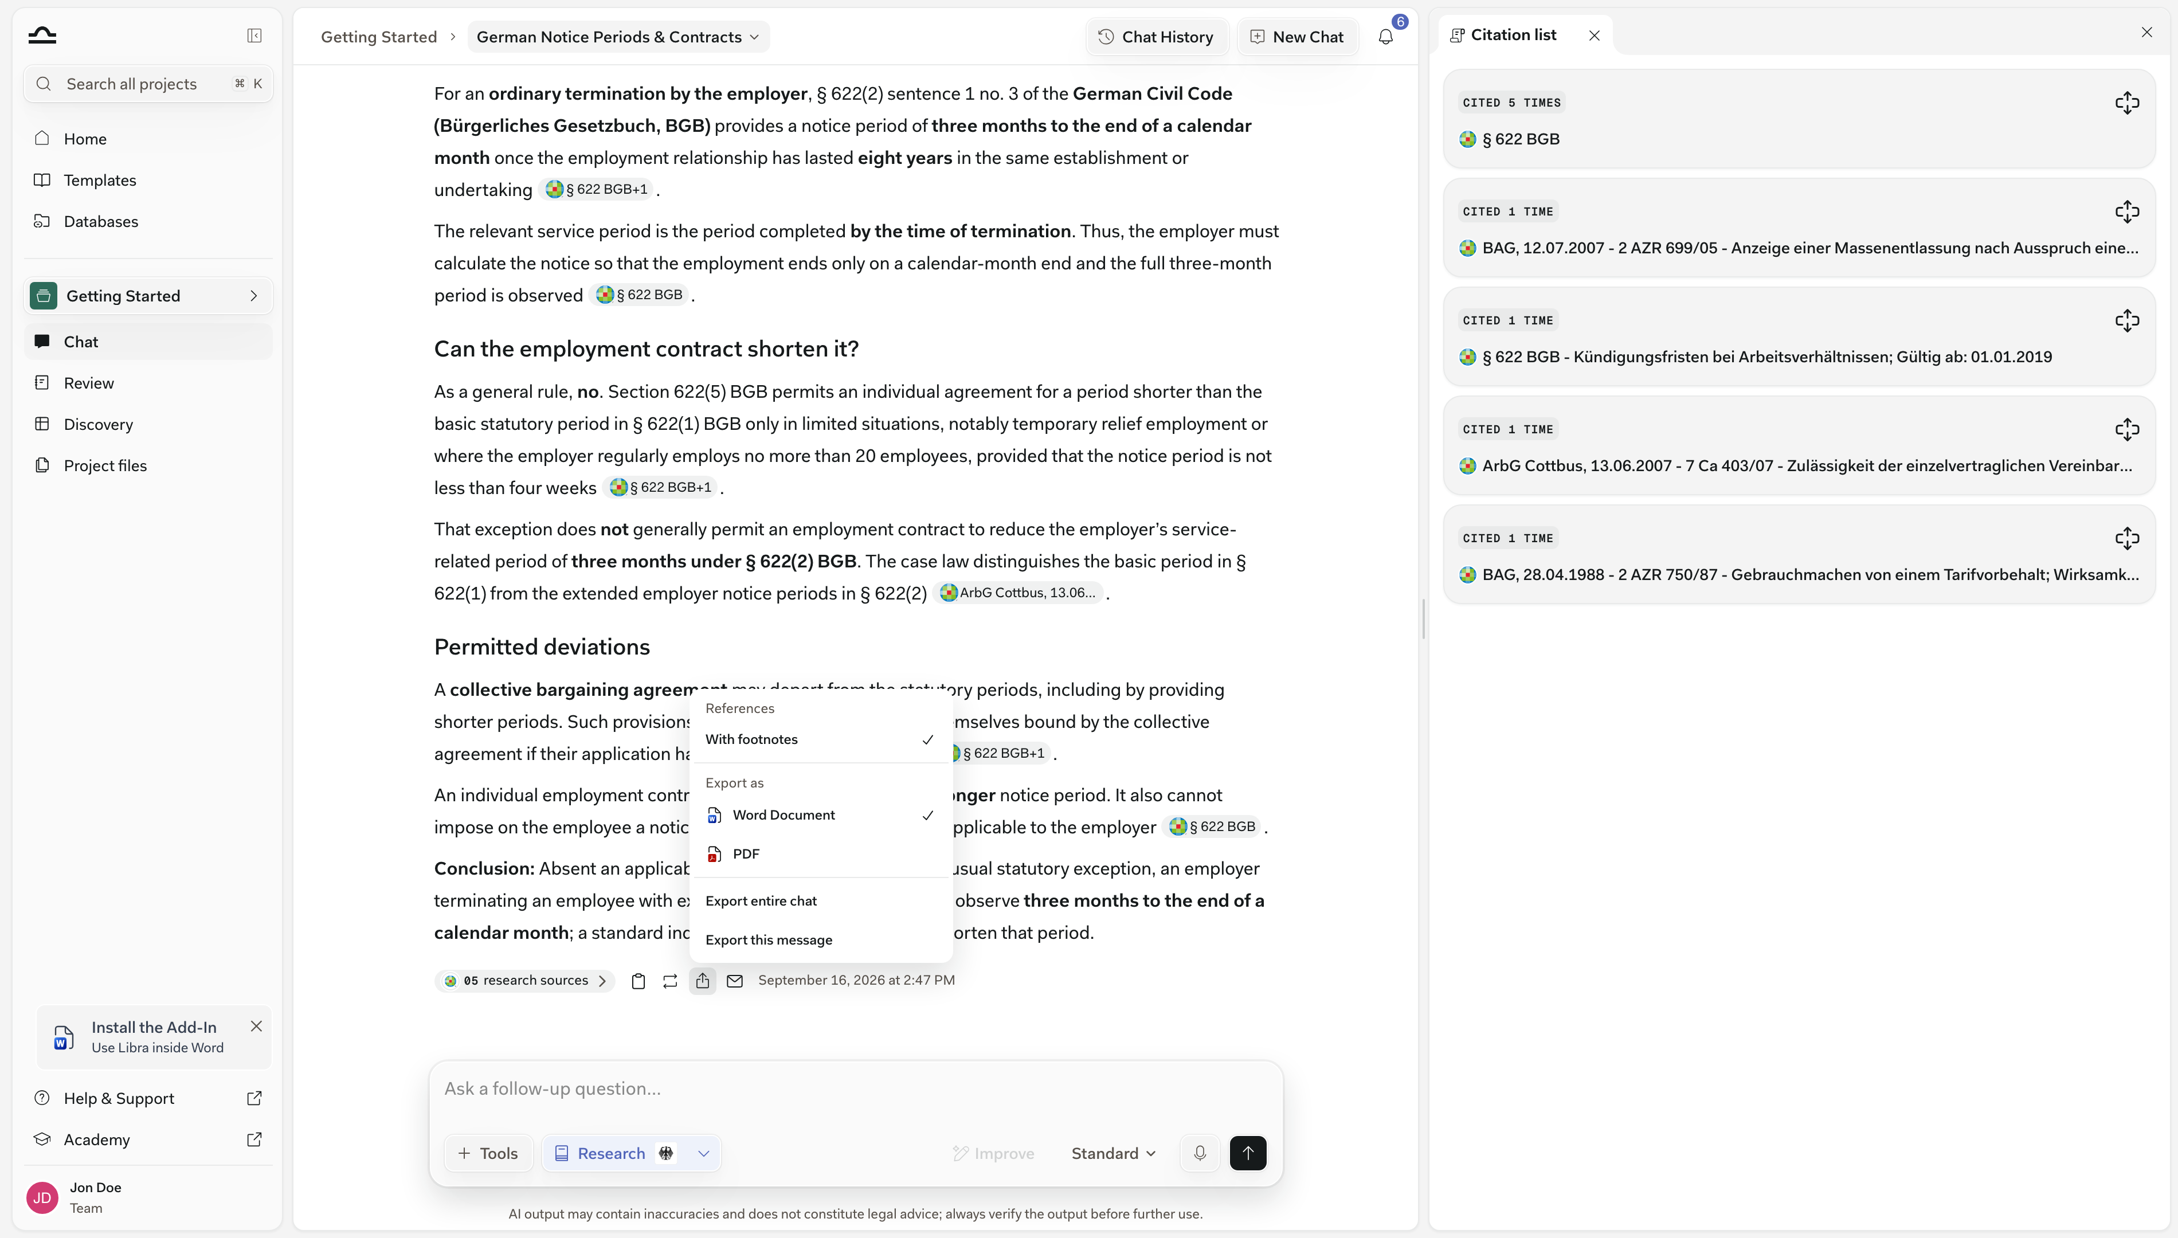2178x1238 pixels.
Task: Open the Discovery section
Action: click(x=148, y=424)
